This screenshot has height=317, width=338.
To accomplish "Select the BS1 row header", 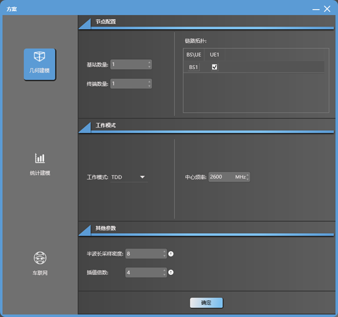I will click(x=193, y=67).
